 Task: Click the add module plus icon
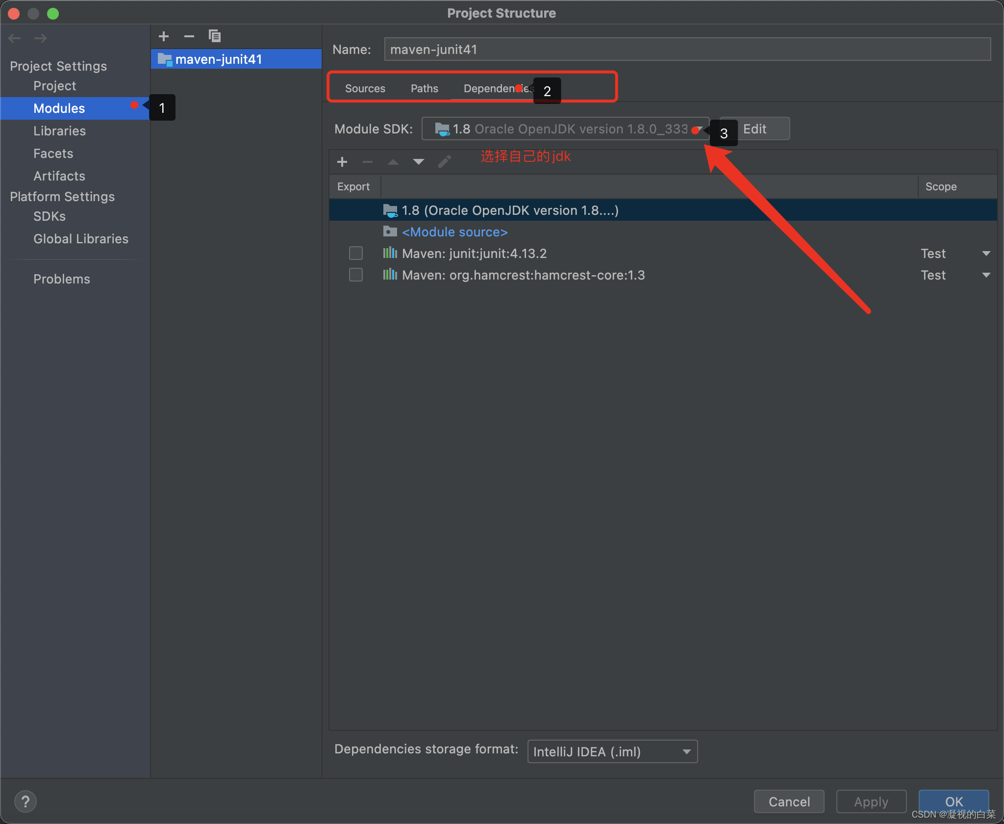click(x=164, y=36)
